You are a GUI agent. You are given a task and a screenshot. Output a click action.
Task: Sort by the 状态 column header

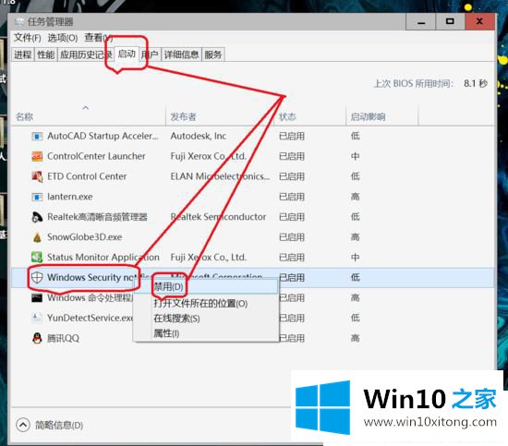[310, 116]
